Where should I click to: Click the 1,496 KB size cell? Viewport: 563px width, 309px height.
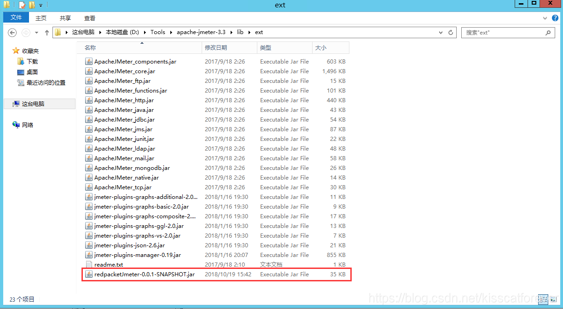pos(334,71)
